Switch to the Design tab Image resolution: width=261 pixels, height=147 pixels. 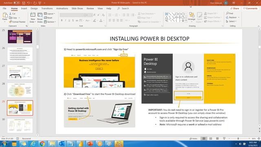(34, 8)
